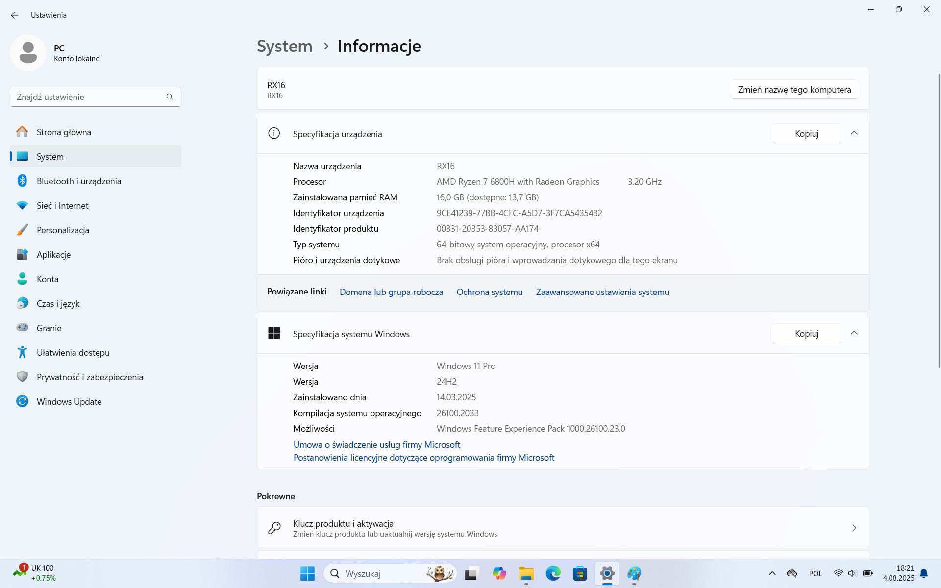Collapse the Specyfikacja urządzenia section

(x=854, y=133)
